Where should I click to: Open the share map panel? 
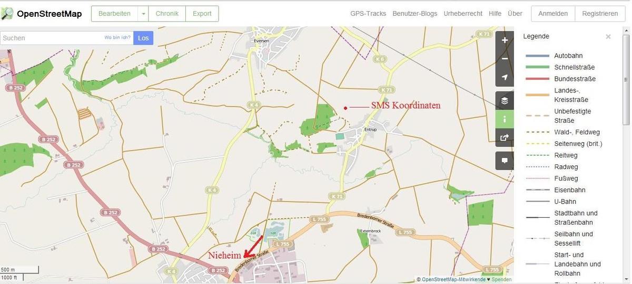pos(505,138)
